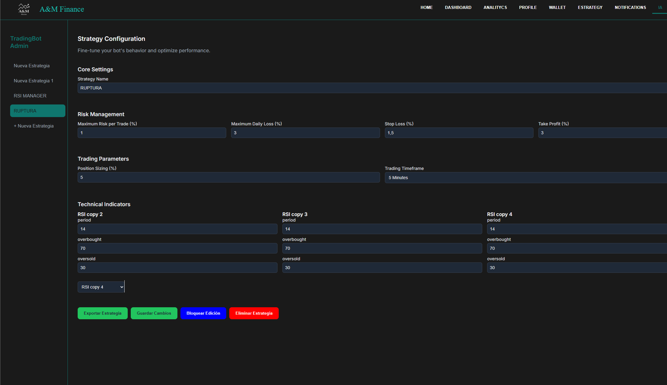Add a strategy via + Nueva Estrategia
The width and height of the screenshot is (667, 385).
pos(34,126)
